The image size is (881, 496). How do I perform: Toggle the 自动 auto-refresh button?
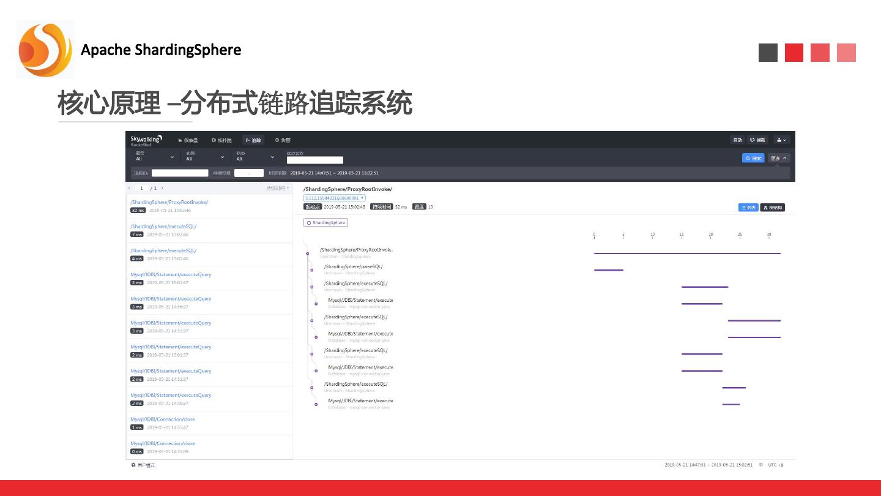[738, 140]
